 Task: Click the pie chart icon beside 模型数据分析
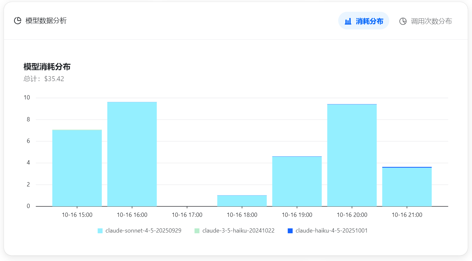(18, 21)
